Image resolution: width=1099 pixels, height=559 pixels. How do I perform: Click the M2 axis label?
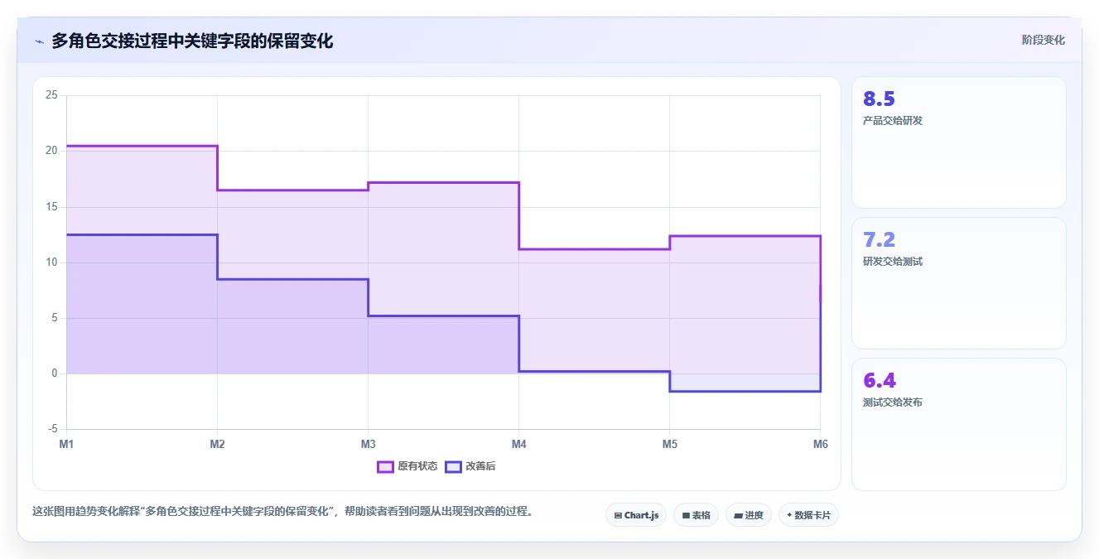217,445
